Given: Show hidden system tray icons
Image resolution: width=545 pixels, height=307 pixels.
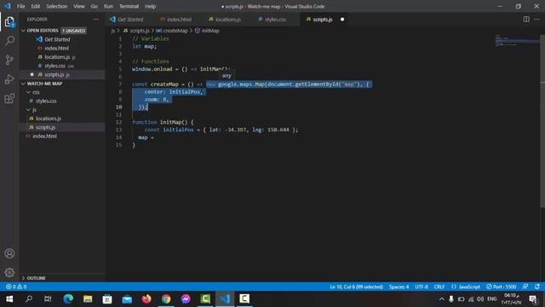Looking at the screenshot, I should click(441, 299).
